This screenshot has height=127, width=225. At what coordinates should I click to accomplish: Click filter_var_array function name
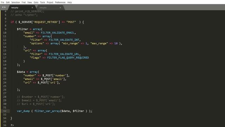point(47,111)
